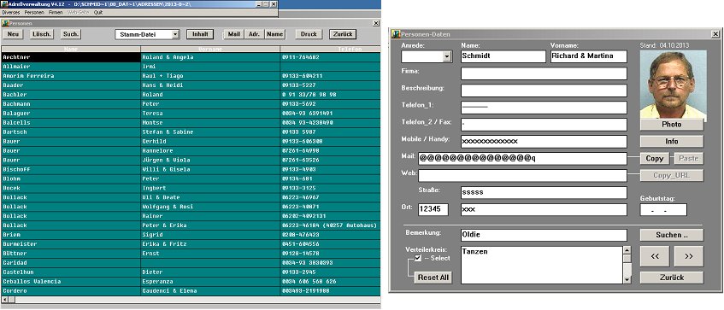Click the Beschreibung input field

coord(544,91)
